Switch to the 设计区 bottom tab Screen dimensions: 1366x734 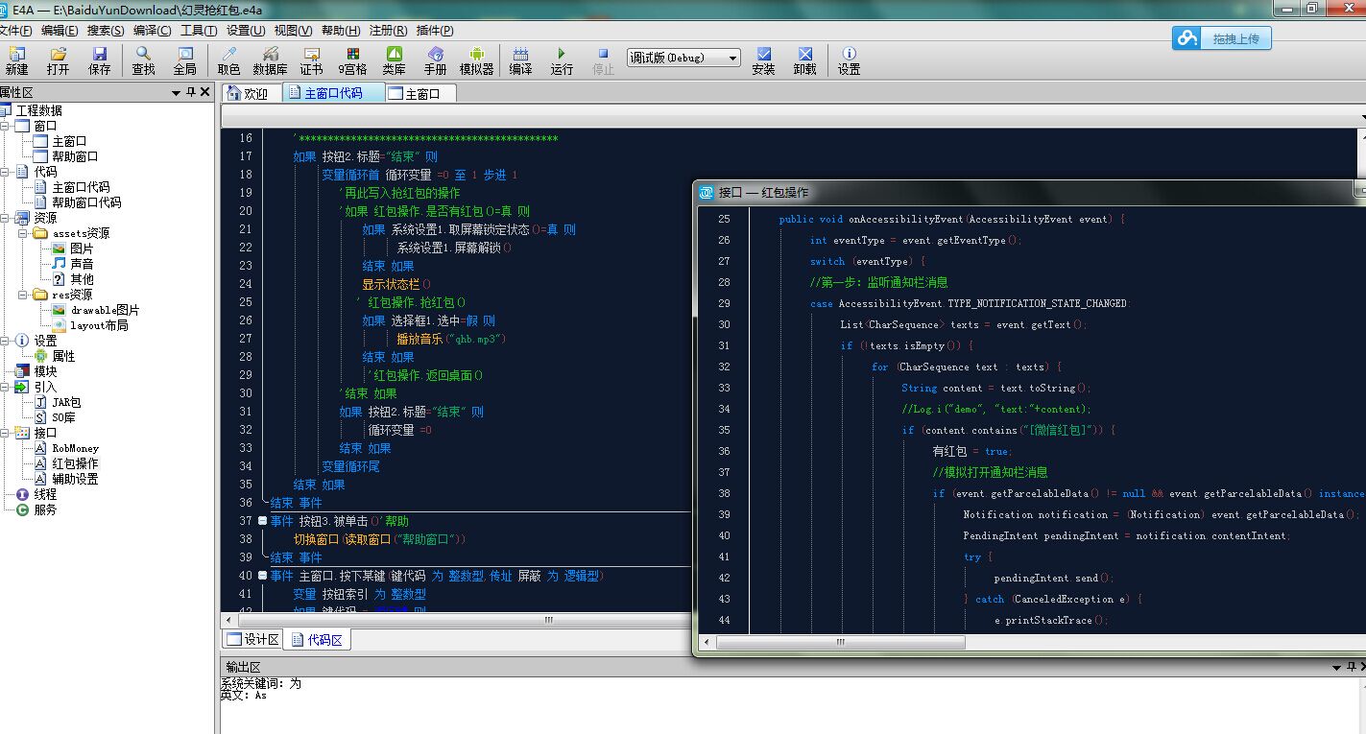(x=252, y=639)
